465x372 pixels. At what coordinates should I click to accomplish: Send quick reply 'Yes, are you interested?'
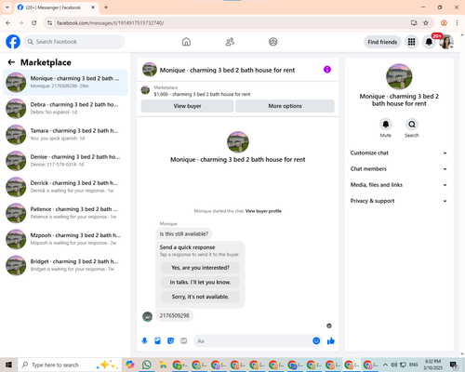[x=200, y=268]
